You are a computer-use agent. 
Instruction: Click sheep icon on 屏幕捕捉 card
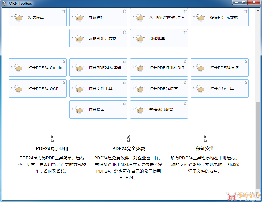tap(78, 17)
